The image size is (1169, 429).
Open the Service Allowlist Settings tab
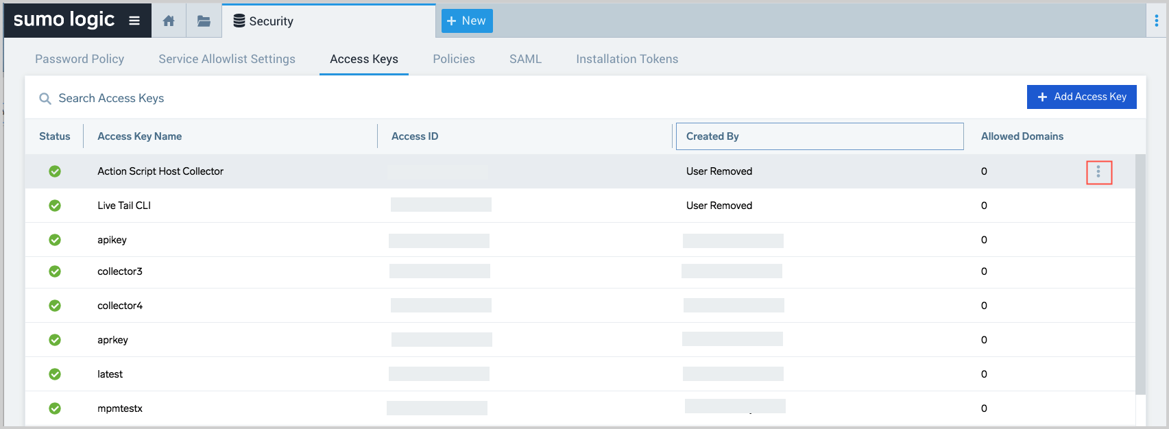[x=227, y=59]
